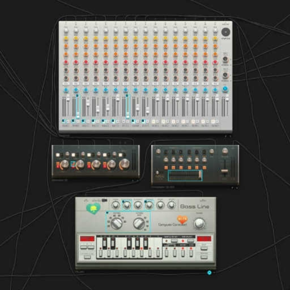
Task: Toggle the Bass Line waveform switch
Action: pyautogui.click(x=104, y=200)
